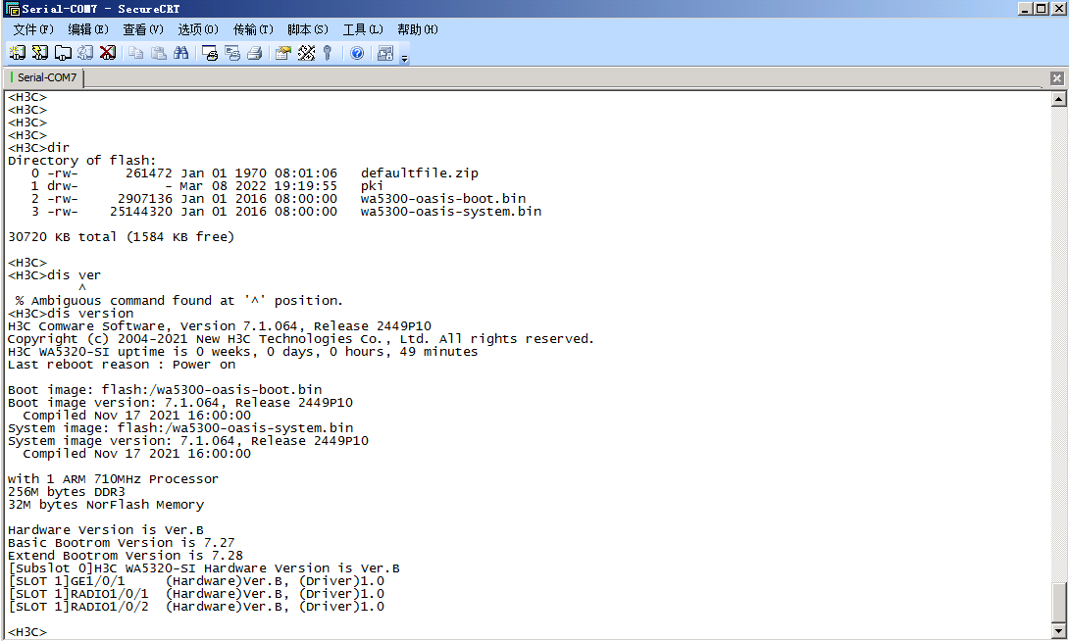Viewport: 1069px width, 641px height.
Task: Click "Last reboot reason : Power on"
Action: pos(122,365)
